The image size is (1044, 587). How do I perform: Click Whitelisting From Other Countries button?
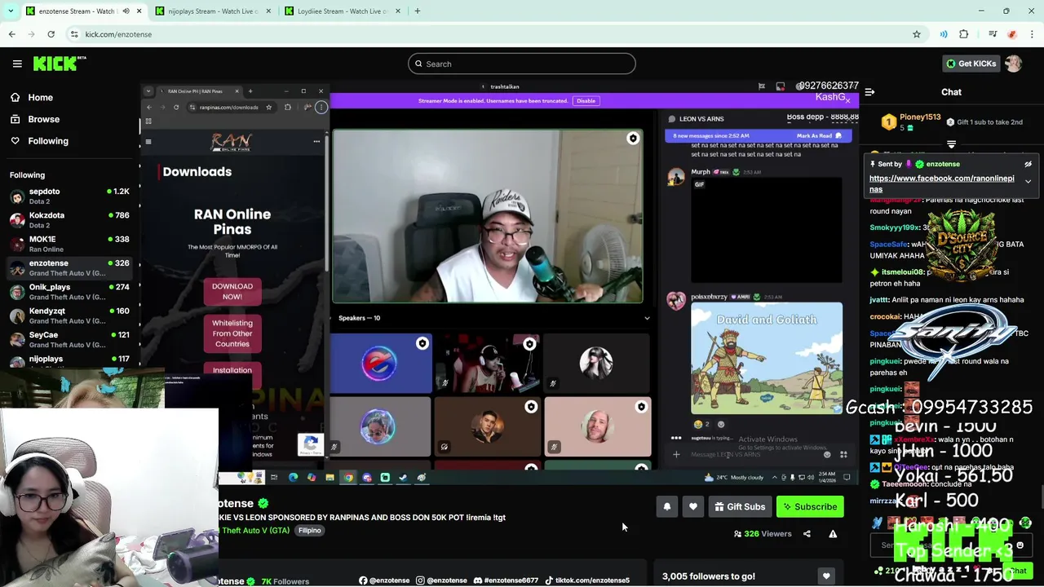232,333
